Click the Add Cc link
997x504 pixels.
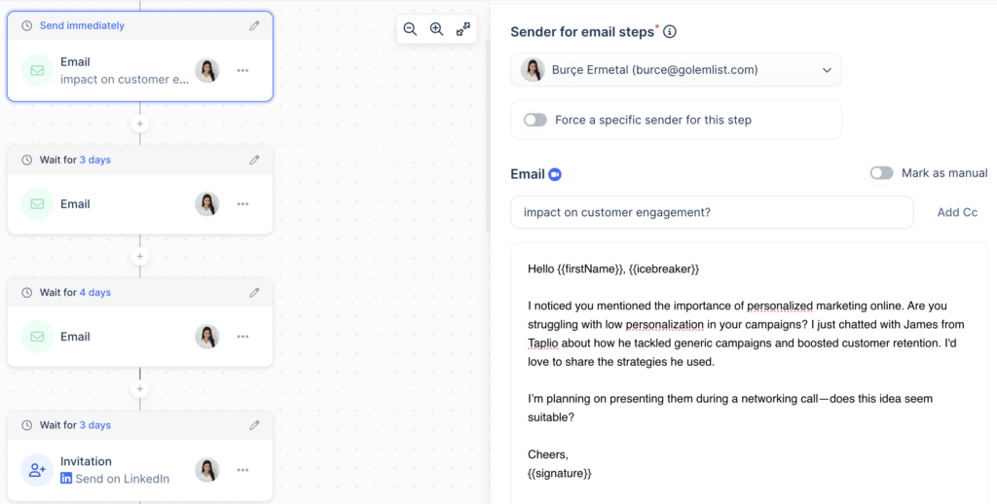[x=956, y=212]
